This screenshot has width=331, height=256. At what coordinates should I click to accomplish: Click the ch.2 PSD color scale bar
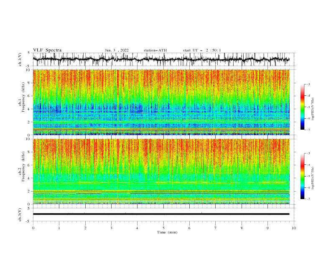pyautogui.click(x=302, y=176)
